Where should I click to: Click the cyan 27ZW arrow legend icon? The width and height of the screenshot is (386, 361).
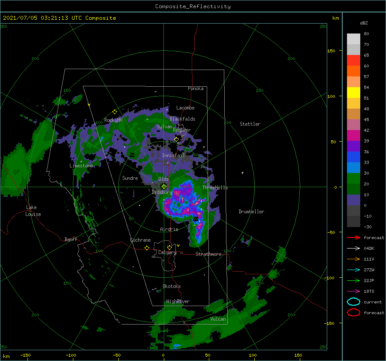pos(353,270)
